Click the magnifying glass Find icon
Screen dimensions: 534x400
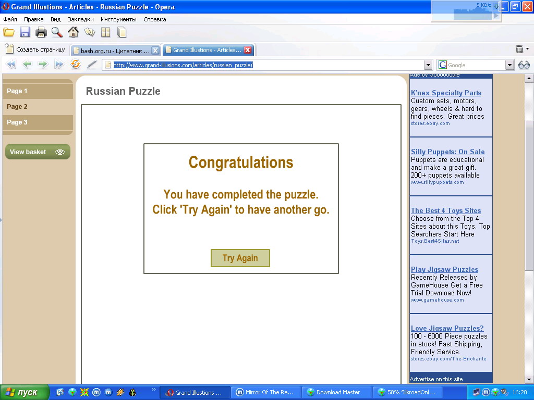coord(57,32)
